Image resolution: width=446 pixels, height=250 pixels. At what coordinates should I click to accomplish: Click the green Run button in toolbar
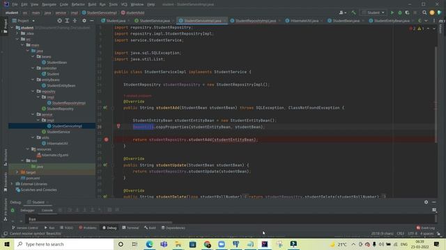pyautogui.click(x=392, y=12)
